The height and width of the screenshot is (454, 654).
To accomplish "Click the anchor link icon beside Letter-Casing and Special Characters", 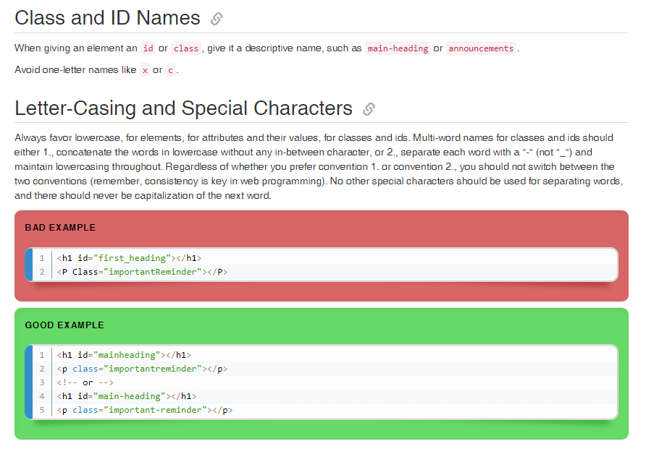I will coord(369,108).
